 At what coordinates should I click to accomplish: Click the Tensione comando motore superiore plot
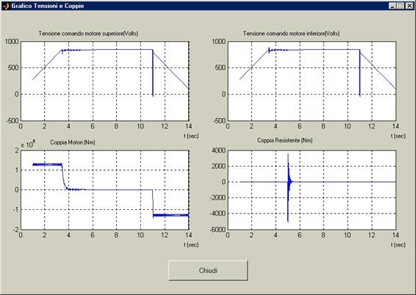point(105,81)
